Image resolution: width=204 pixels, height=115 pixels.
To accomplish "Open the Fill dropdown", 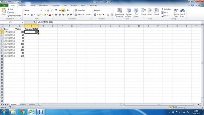I will click(x=164, y=12).
